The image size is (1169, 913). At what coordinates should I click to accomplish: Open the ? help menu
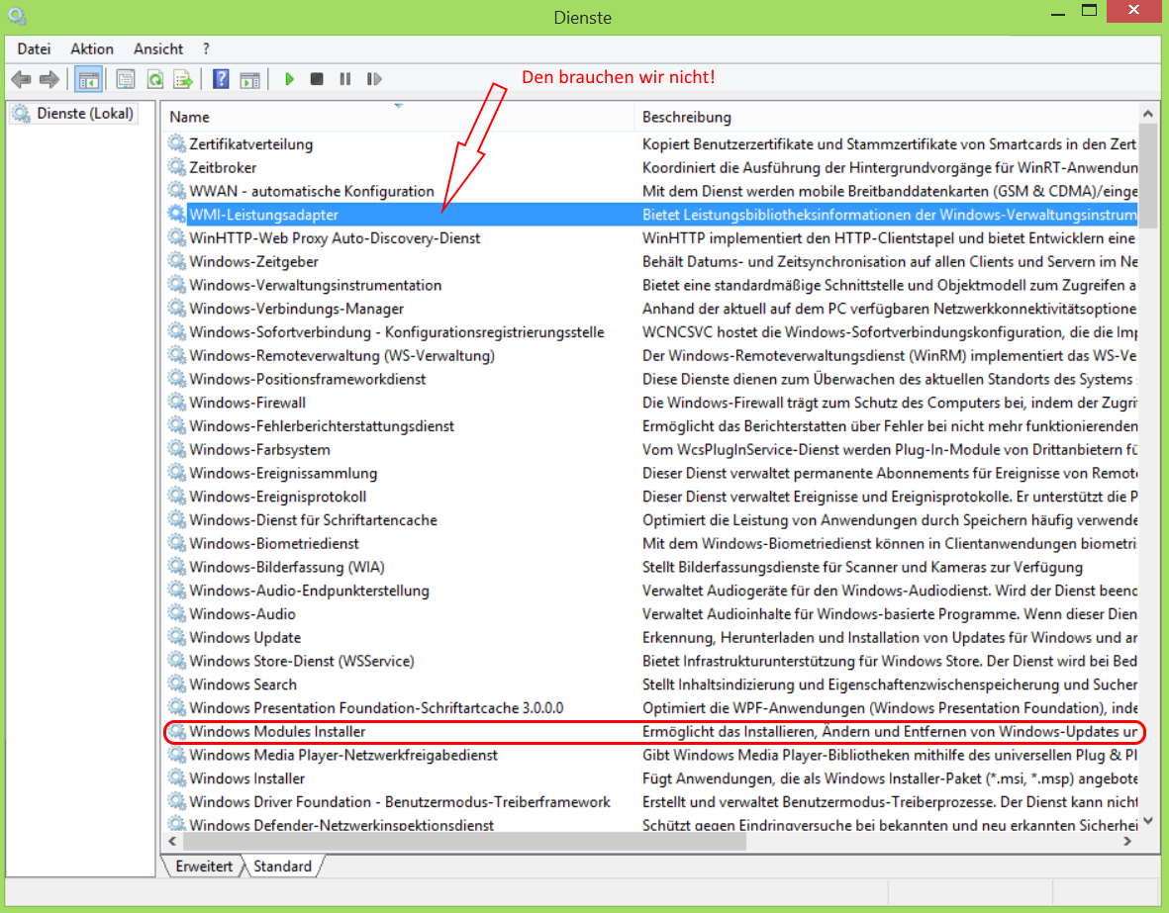click(x=206, y=49)
